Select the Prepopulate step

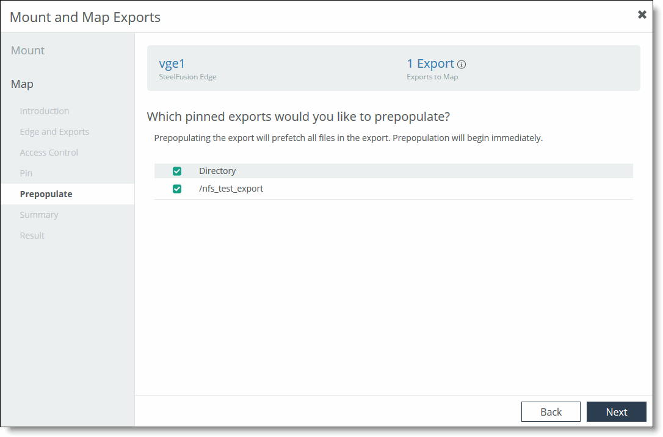point(46,194)
